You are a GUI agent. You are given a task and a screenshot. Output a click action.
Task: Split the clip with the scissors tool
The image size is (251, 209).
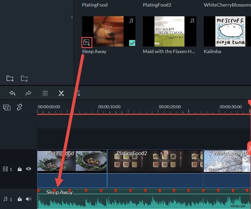point(61,93)
